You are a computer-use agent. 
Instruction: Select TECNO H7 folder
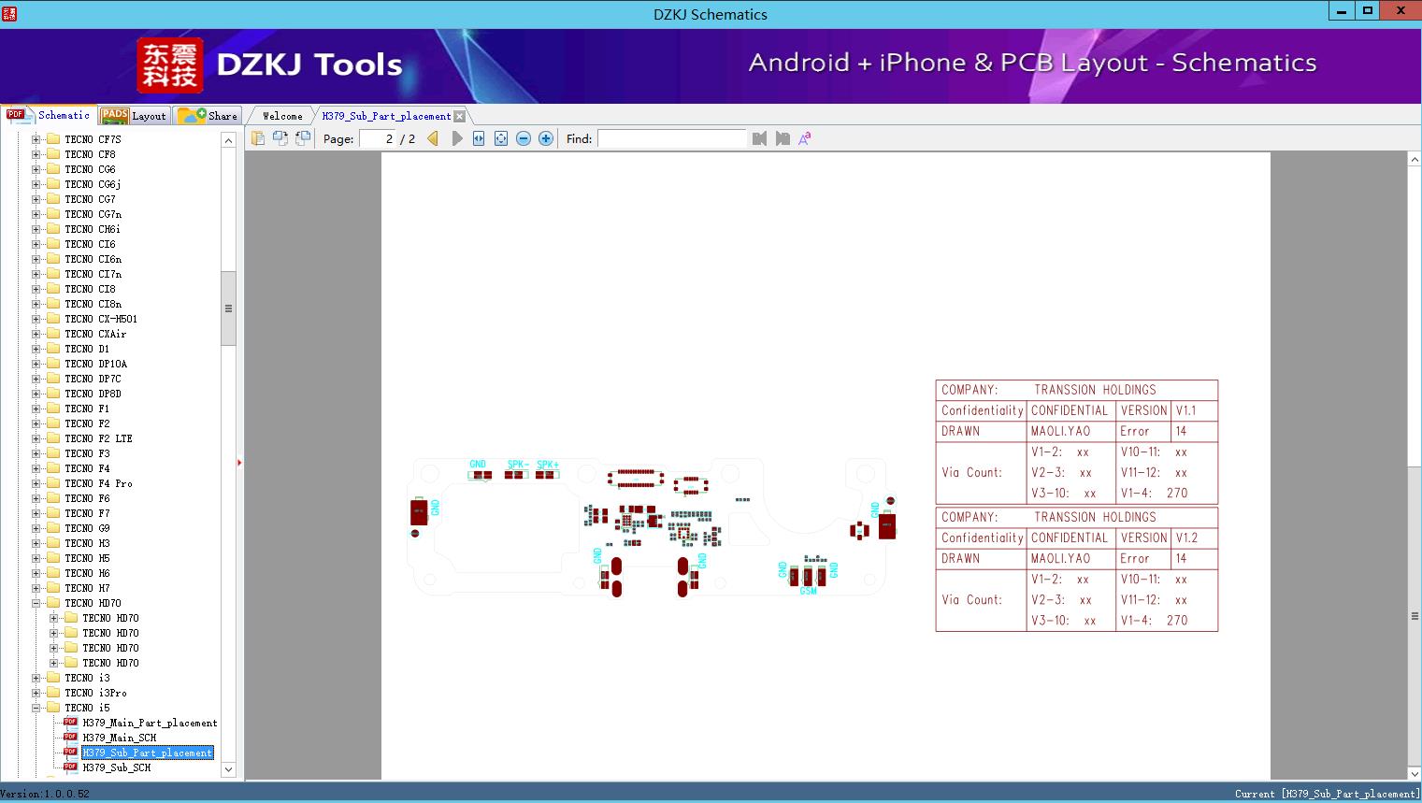pos(87,588)
